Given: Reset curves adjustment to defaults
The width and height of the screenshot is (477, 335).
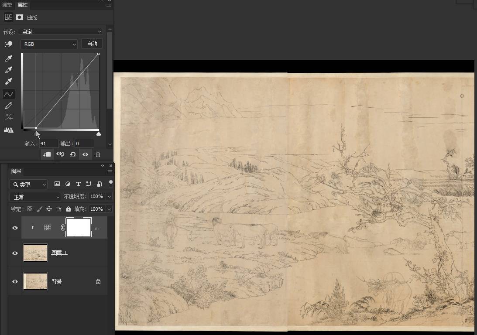Looking at the screenshot, I should (72, 154).
